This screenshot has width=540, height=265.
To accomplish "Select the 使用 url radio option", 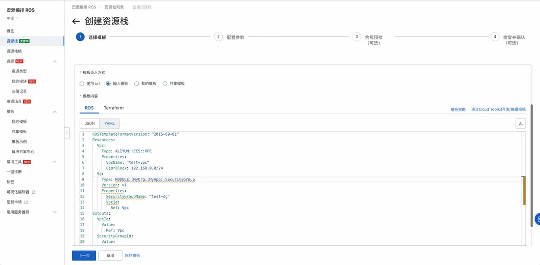I will coord(82,84).
